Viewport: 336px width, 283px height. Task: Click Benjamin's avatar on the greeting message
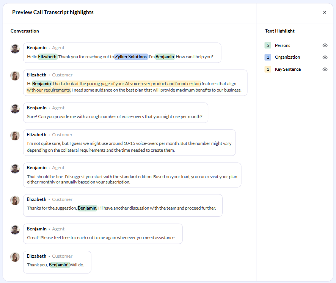15,49
